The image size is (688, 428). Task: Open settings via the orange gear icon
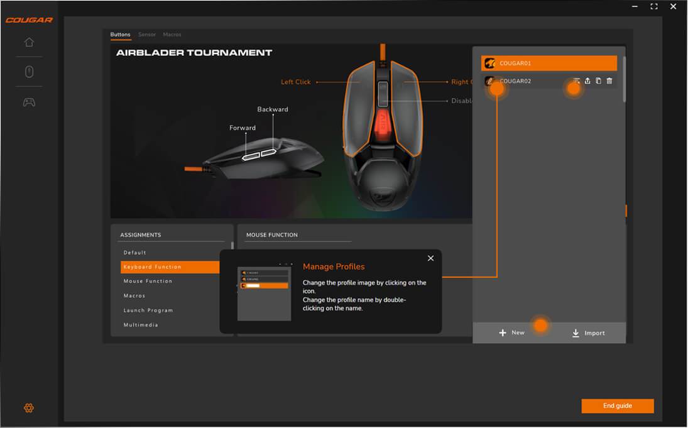[29, 408]
